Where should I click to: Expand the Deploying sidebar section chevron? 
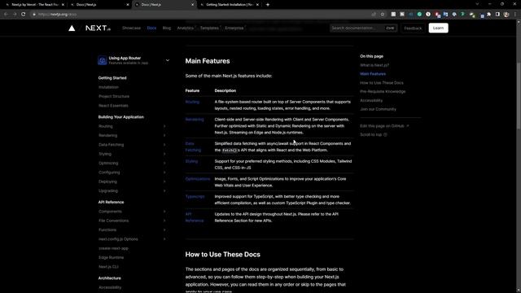click(164, 181)
